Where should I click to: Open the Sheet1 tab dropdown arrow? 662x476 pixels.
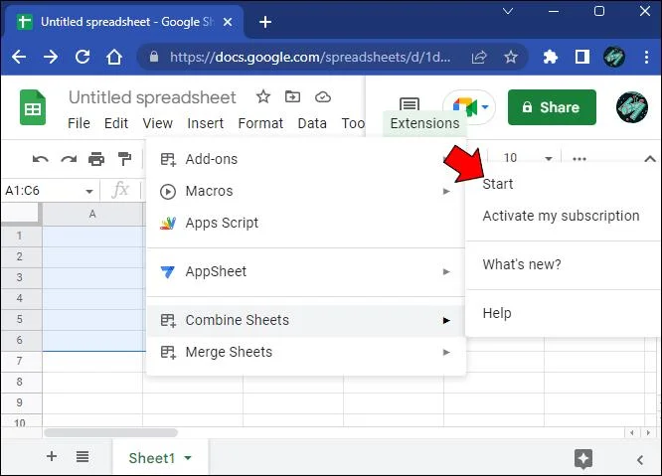click(188, 458)
